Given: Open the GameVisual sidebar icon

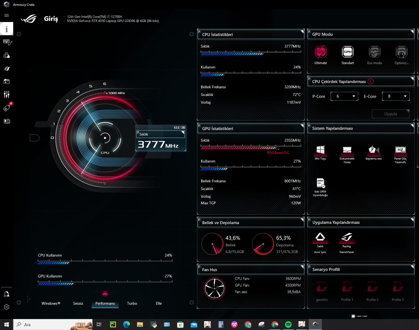Looking at the screenshot, I should click(6, 68).
